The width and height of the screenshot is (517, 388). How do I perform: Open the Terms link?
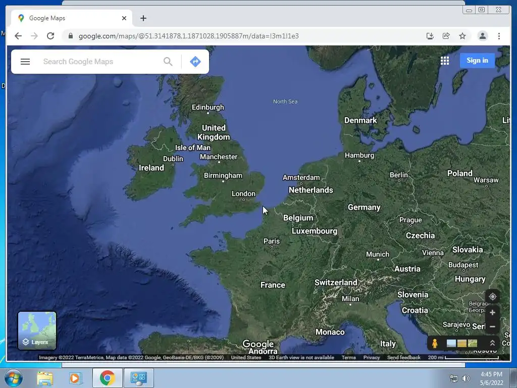coord(348,357)
